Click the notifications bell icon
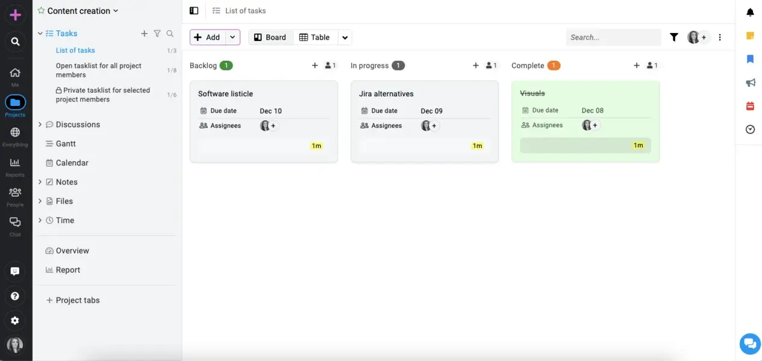This screenshot has height=361, width=762. (750, 12)
